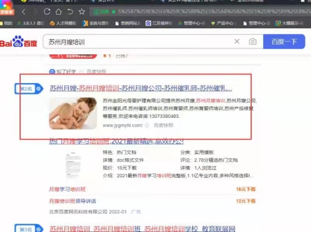Open the 产品中心 bookmark
Image resolution: width=311 pixels, height=232 pixels.
pos(223,23)
